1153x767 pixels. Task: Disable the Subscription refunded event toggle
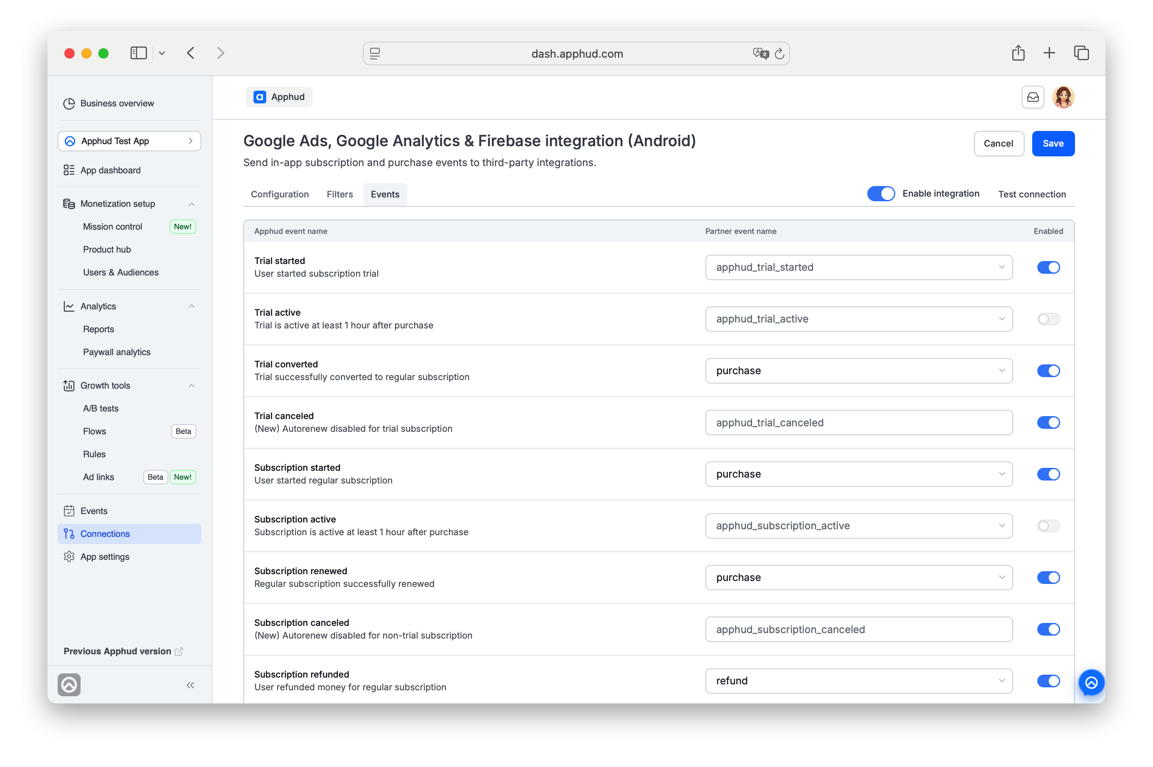pyautogui.click(x=1048, y=681)
